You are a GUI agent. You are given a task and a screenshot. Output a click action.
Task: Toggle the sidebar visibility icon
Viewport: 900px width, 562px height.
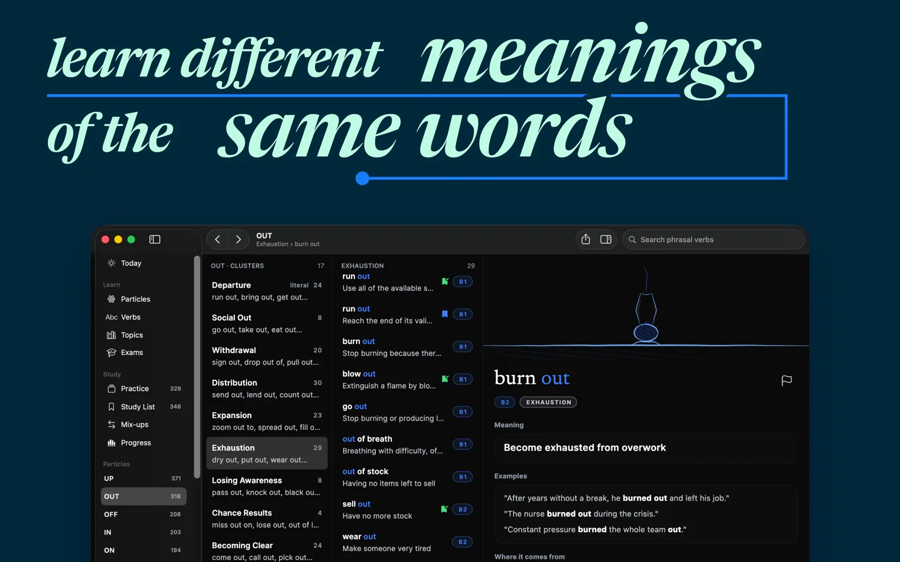click(x=155, y=239)
